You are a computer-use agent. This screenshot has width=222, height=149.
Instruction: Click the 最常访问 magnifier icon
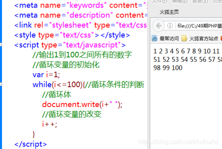coord(155,38)
